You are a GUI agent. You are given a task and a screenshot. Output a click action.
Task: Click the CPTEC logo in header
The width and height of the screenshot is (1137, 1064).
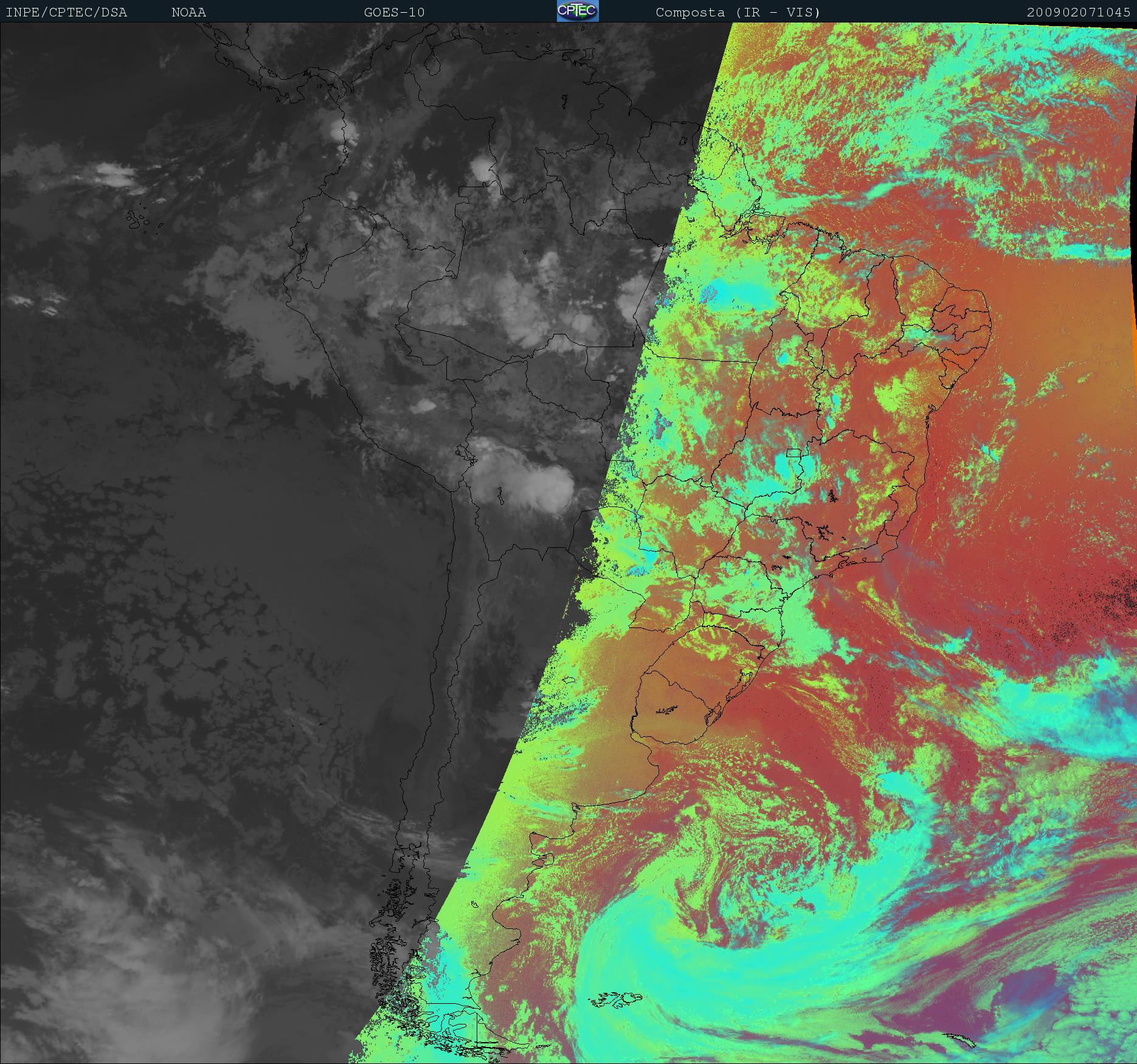click(x=578, y=11)
